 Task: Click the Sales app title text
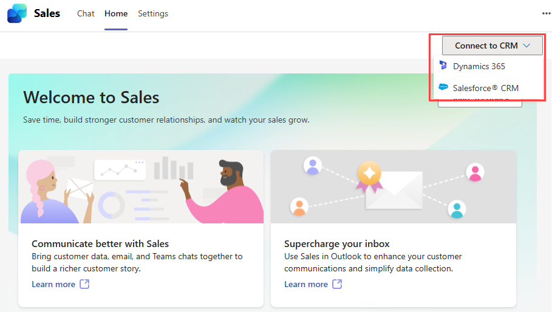[x=47, y=13]
